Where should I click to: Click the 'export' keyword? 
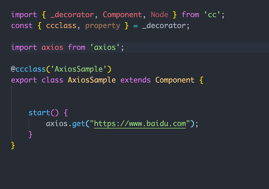[24, 80]
